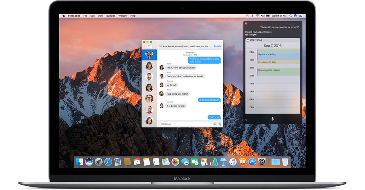Click the menu bar clock Wed 9:41 AM

click(279, 16)
